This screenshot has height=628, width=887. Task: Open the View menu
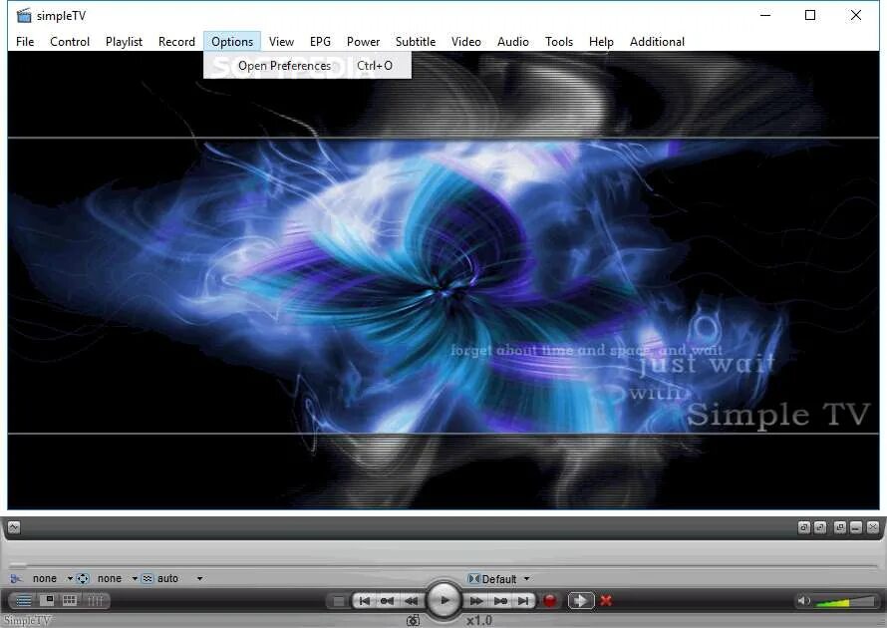pos(281,41)
